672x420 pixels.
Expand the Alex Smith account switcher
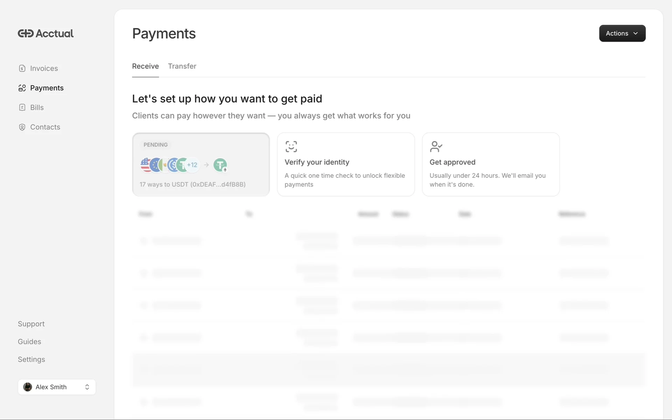[57, 387]
